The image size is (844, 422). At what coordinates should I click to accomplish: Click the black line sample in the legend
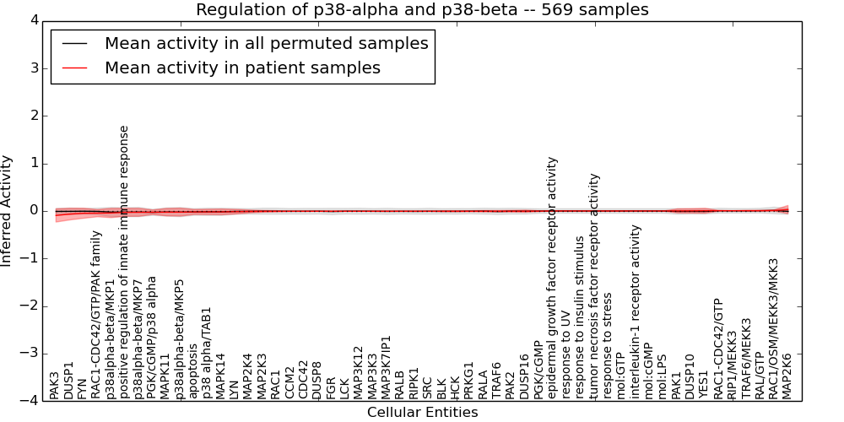pos(74,43)
